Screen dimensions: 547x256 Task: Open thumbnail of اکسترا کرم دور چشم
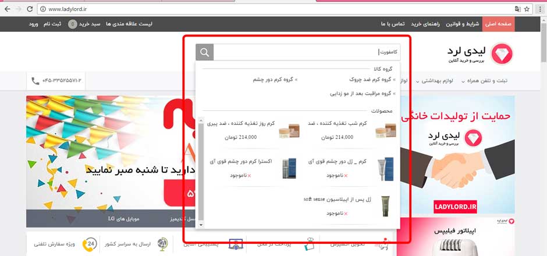289,169
